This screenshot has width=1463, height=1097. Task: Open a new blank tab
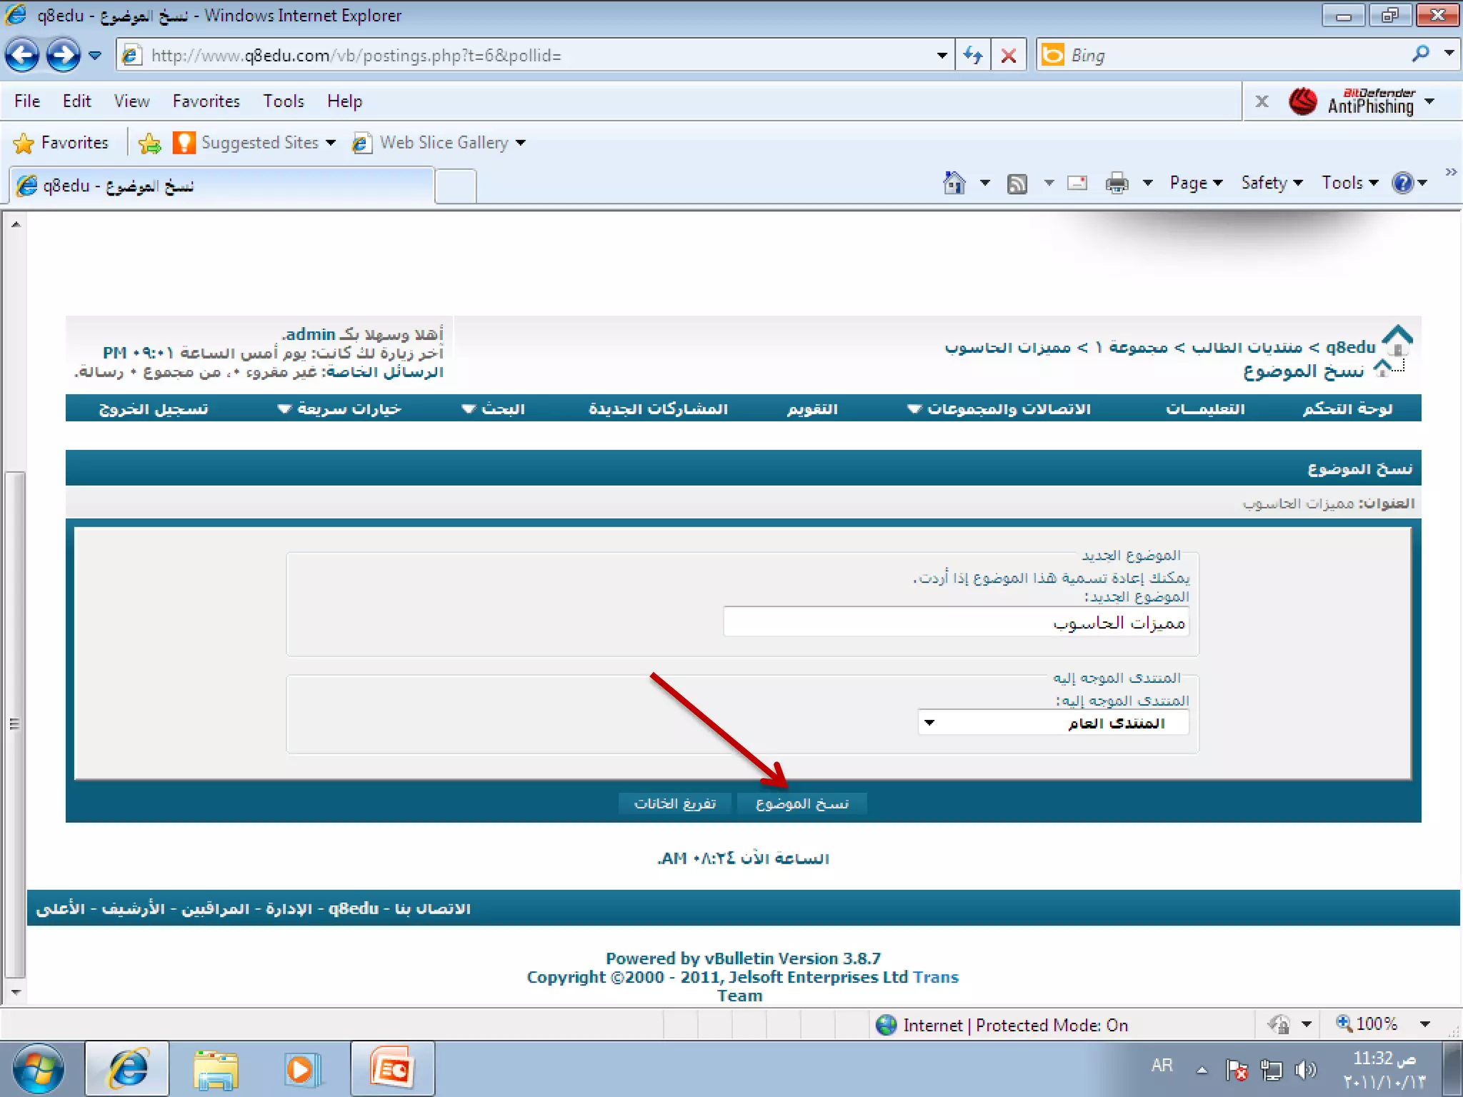(x=455, y=186)
